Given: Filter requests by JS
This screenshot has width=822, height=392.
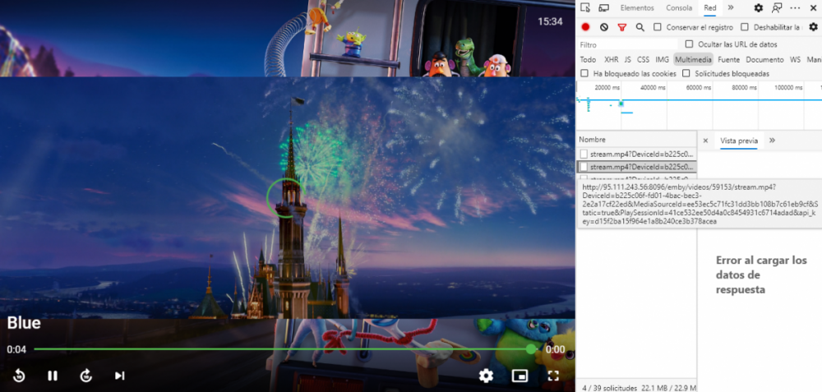Looking at the screenshot, I should point(627,60).
